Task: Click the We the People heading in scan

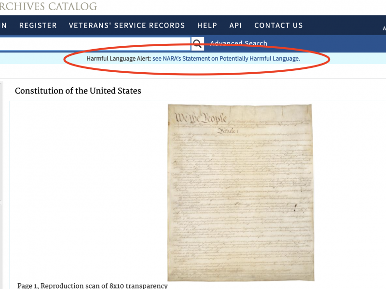Action: [201, 118]
